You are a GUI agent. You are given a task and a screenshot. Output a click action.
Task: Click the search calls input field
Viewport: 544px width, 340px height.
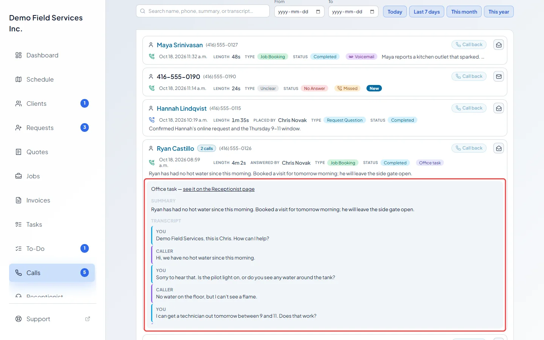pos(203,11)
